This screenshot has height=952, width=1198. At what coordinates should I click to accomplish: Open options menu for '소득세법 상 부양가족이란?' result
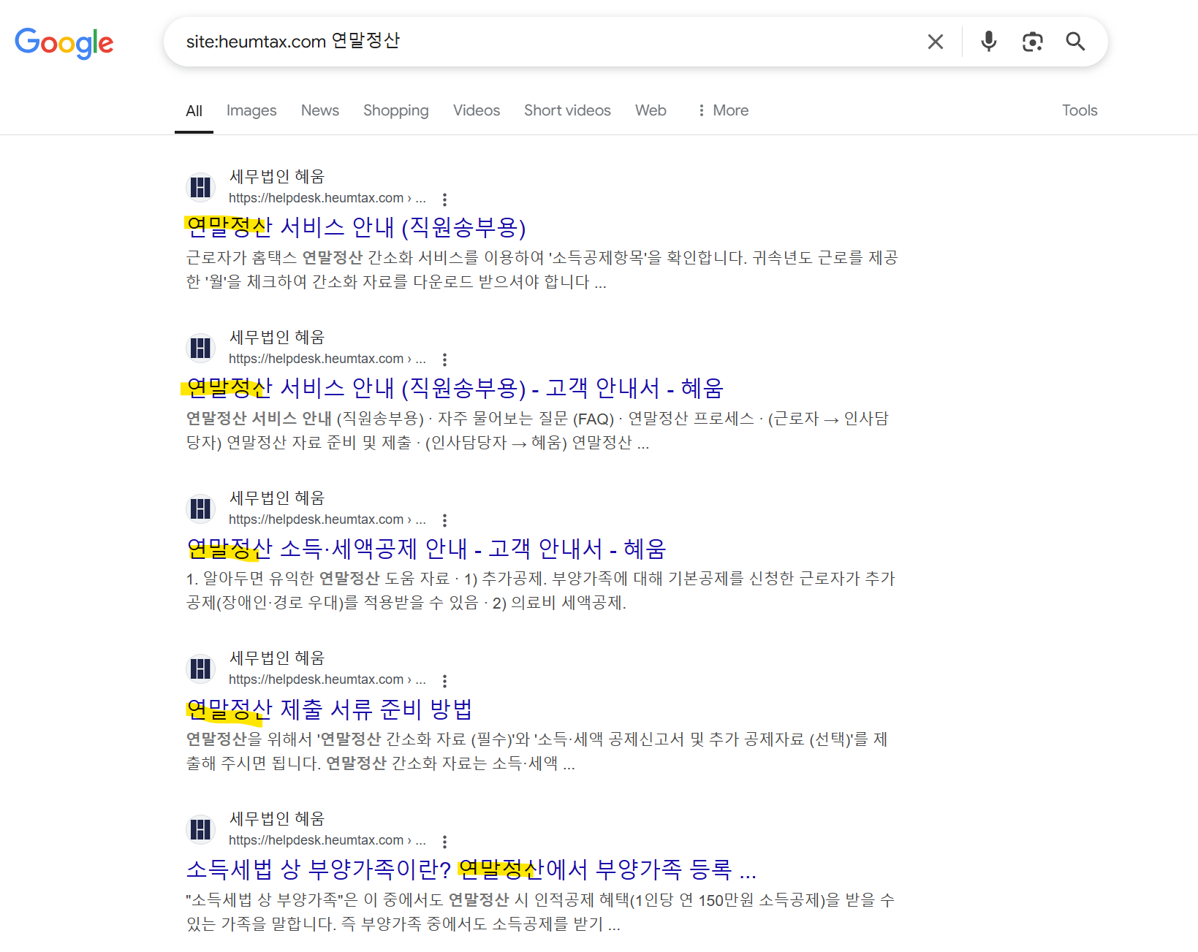point(444,841)
